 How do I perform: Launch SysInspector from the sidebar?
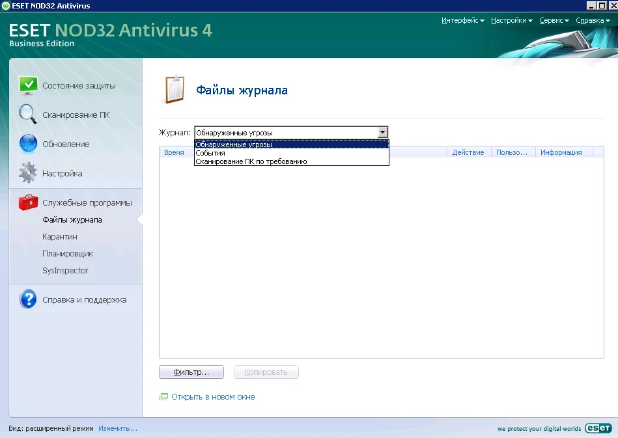[x=65, y=271]
